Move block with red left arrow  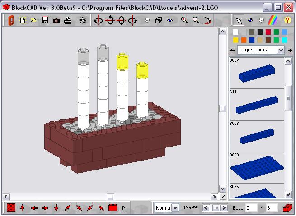(34, 208)
